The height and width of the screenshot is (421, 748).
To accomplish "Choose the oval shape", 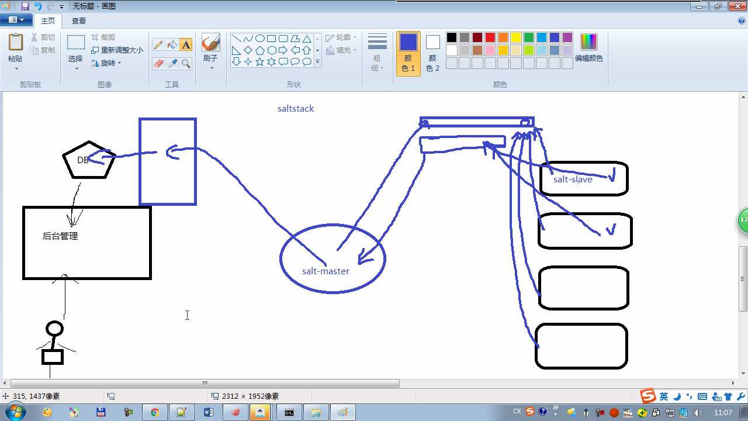I will coord(259,39).
